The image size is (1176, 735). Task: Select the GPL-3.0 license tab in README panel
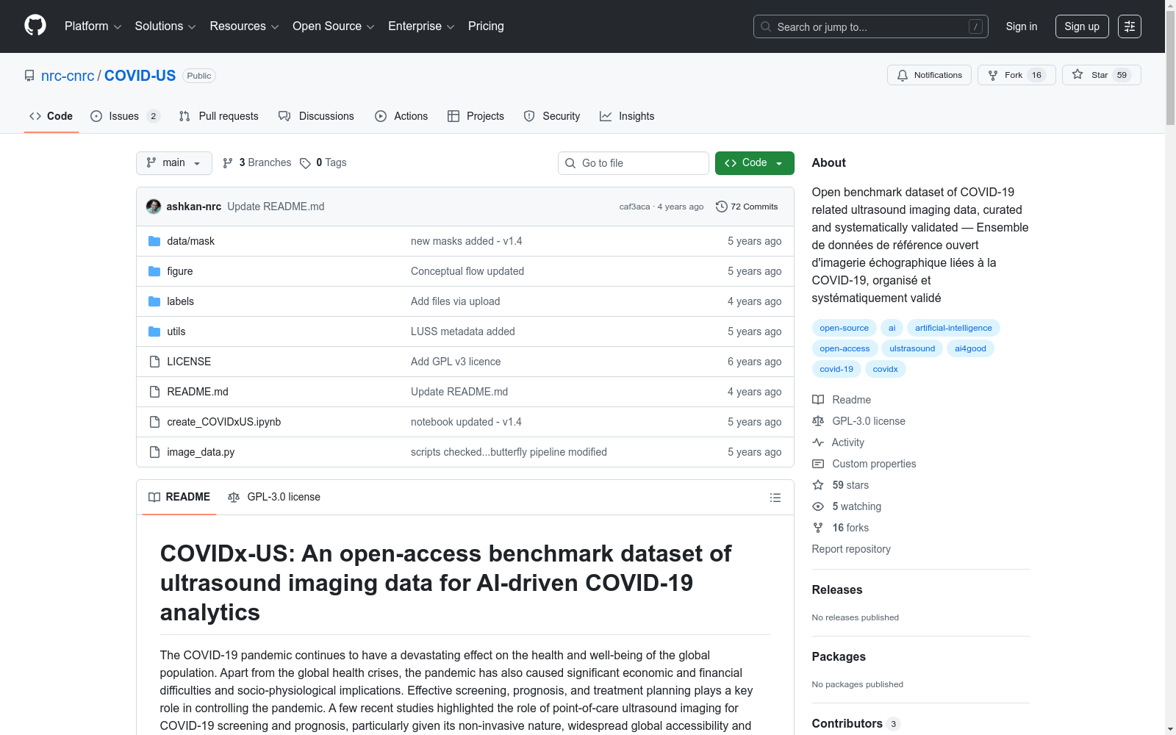tap(274, 498)
